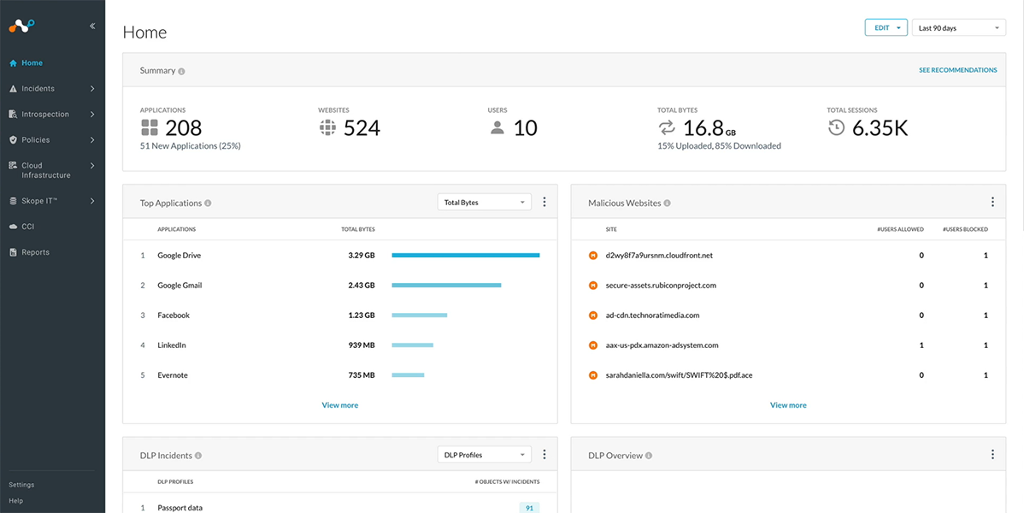Open the Total Bytes metric dropdown

point(485,203)
